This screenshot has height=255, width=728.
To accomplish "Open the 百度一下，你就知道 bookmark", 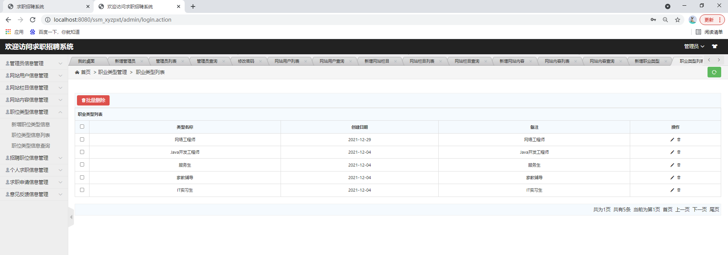I will click(55, 32).
